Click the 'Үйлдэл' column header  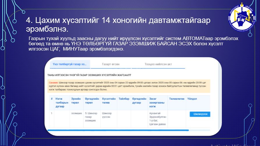click(192, 99)
